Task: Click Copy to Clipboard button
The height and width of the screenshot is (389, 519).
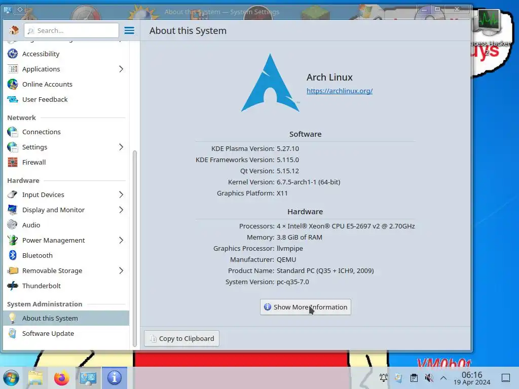Action: (182, 338)
